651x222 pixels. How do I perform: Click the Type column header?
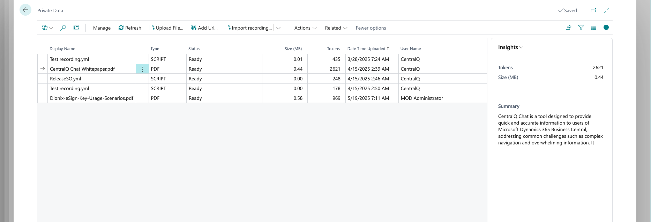155,49
